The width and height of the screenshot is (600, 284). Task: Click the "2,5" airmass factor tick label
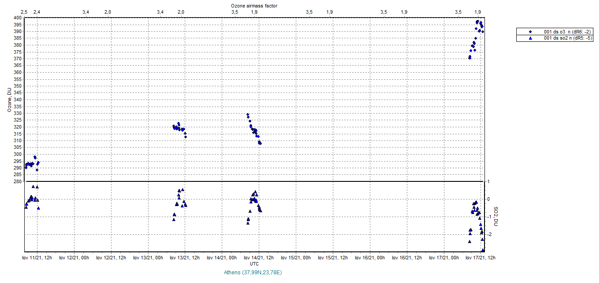tap(24, 11)
